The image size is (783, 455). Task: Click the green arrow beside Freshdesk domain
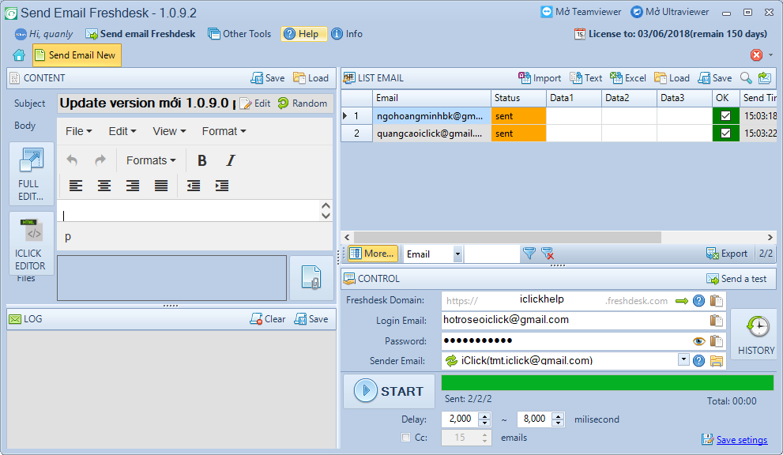tap(682, 301)
